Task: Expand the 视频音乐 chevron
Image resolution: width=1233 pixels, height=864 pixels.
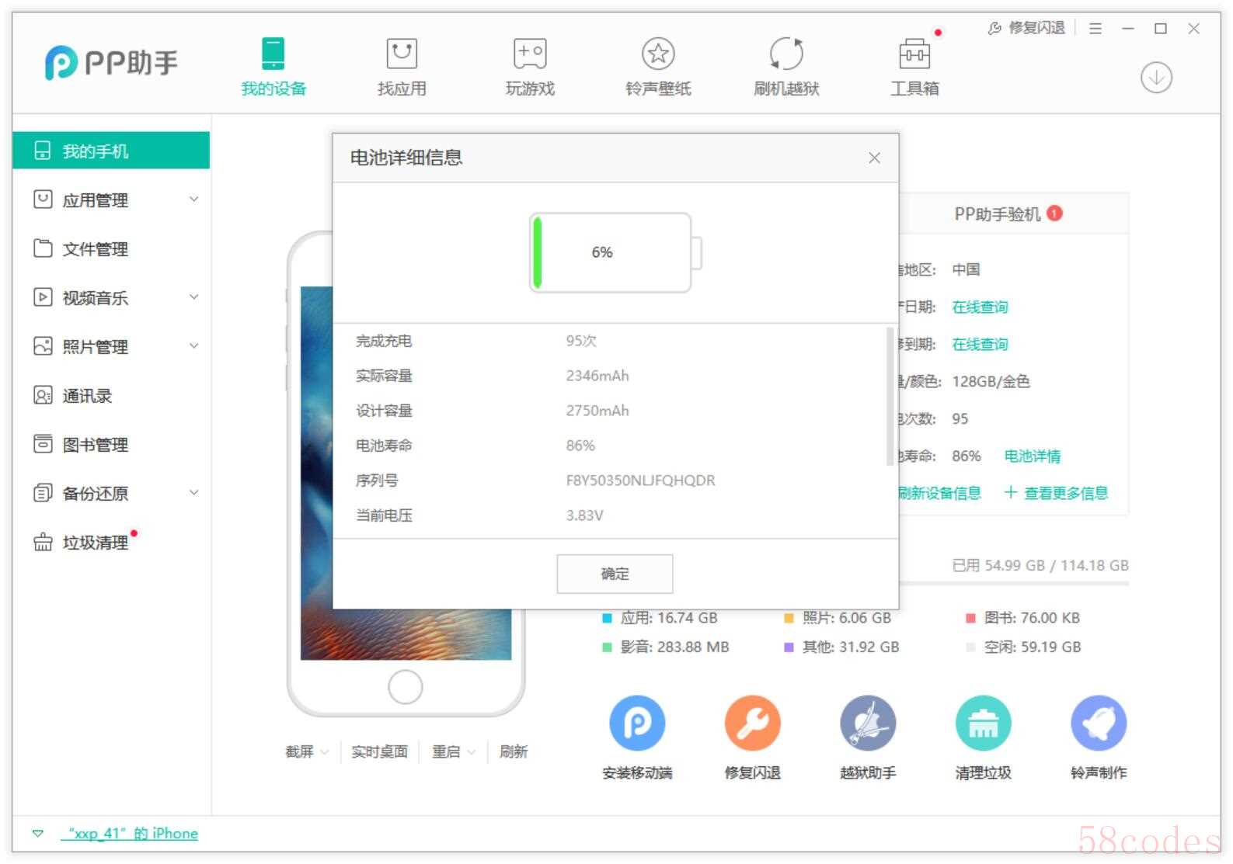Action: 194,297
